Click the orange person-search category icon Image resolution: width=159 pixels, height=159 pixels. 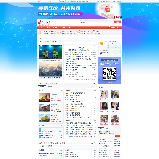pos(92,32)
